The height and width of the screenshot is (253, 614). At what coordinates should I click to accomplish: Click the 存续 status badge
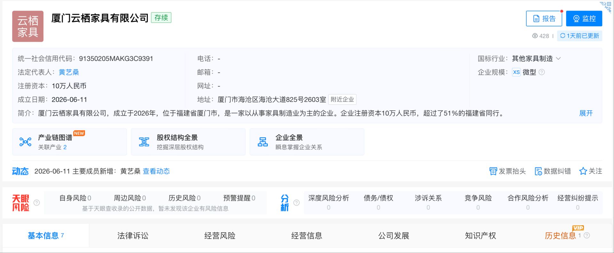(x=161, y=18)
